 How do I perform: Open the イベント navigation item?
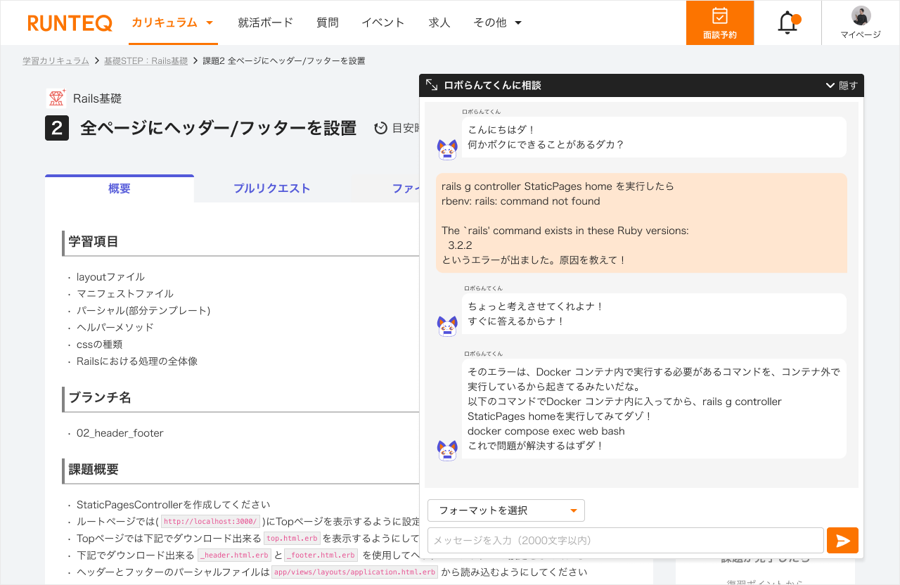pos(383,22)
